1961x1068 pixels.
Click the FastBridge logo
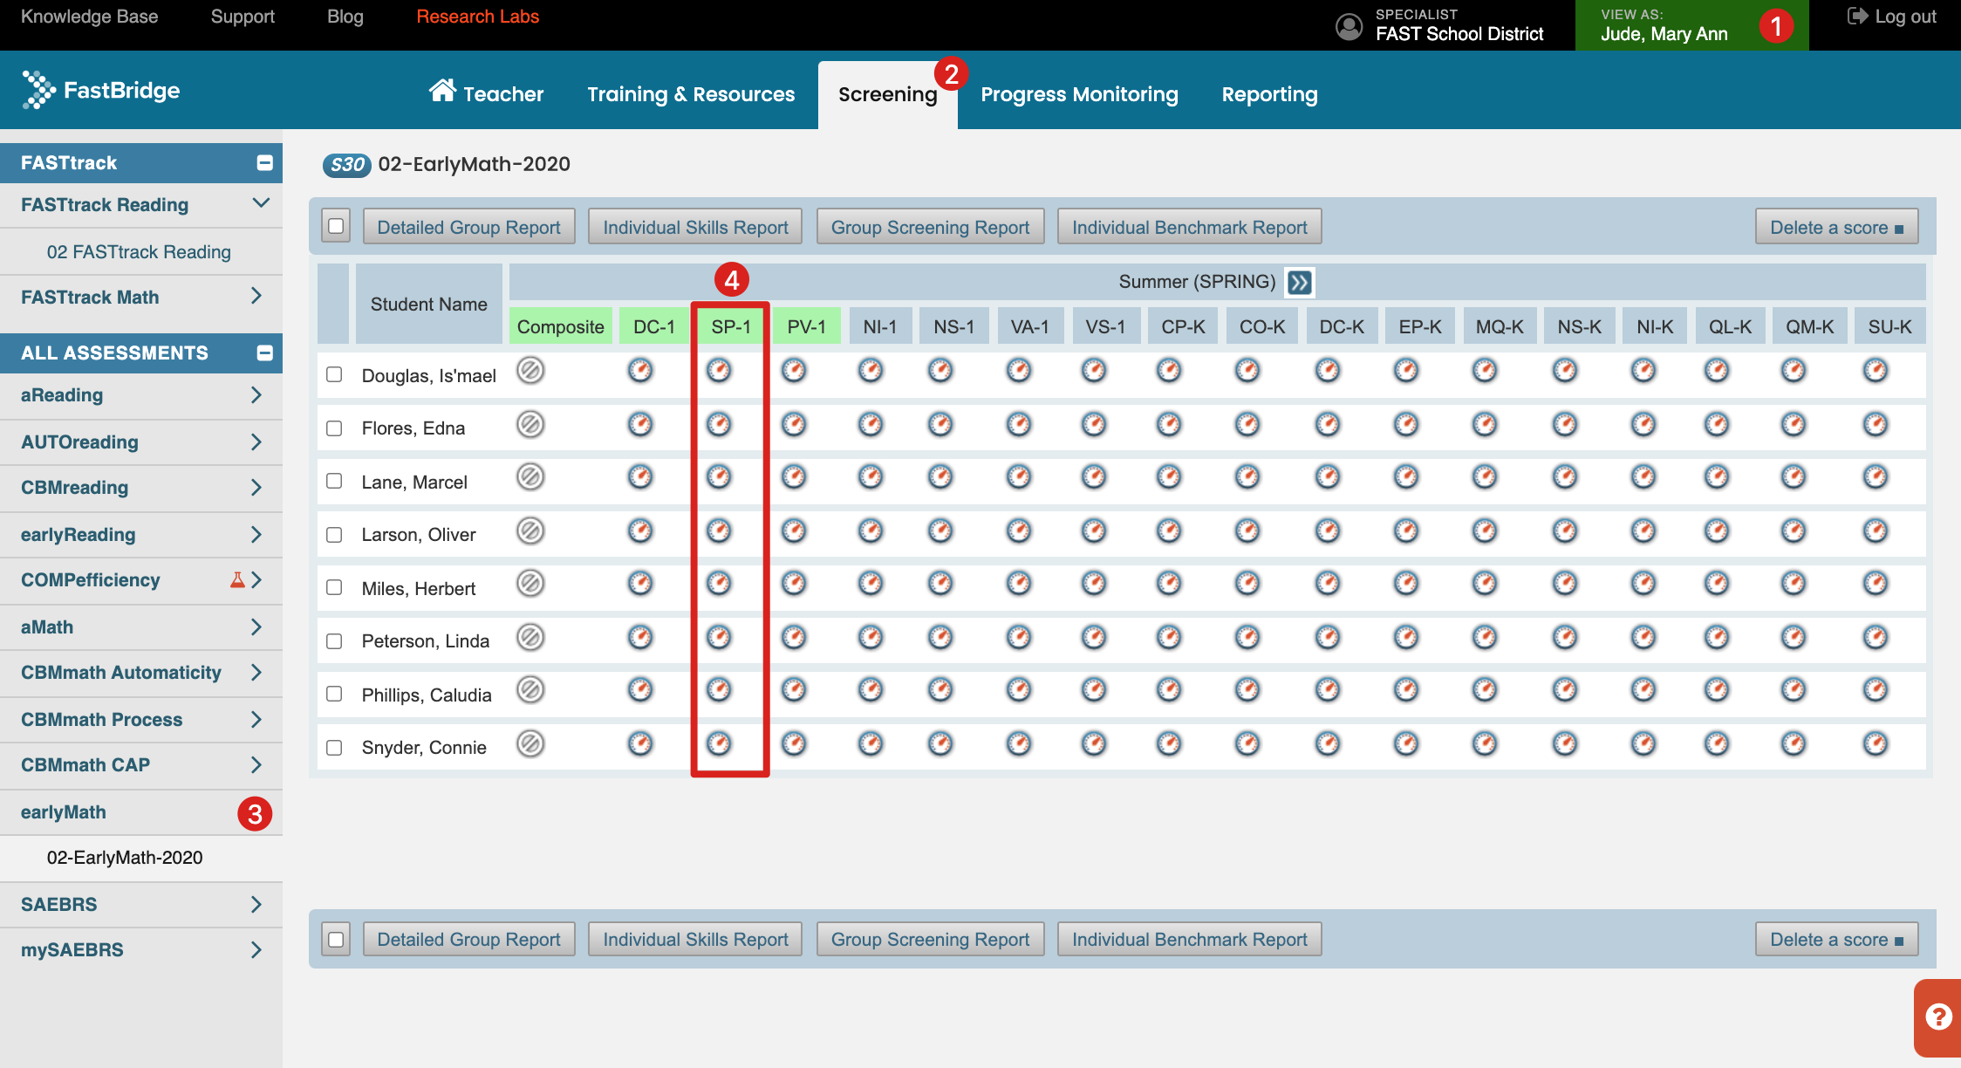coord(100,90)
